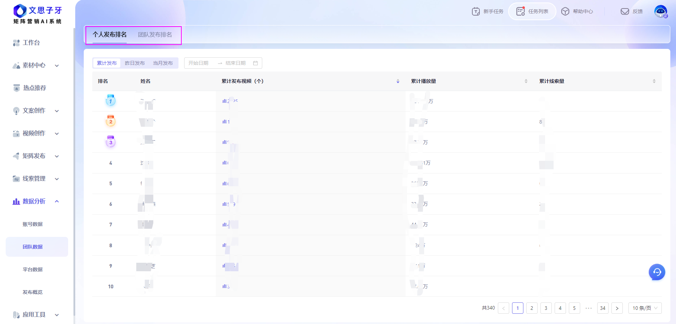Expand the 素材中心 menu chevron
Viewport: 676px width, 324px height.
[x=57, y=66]
